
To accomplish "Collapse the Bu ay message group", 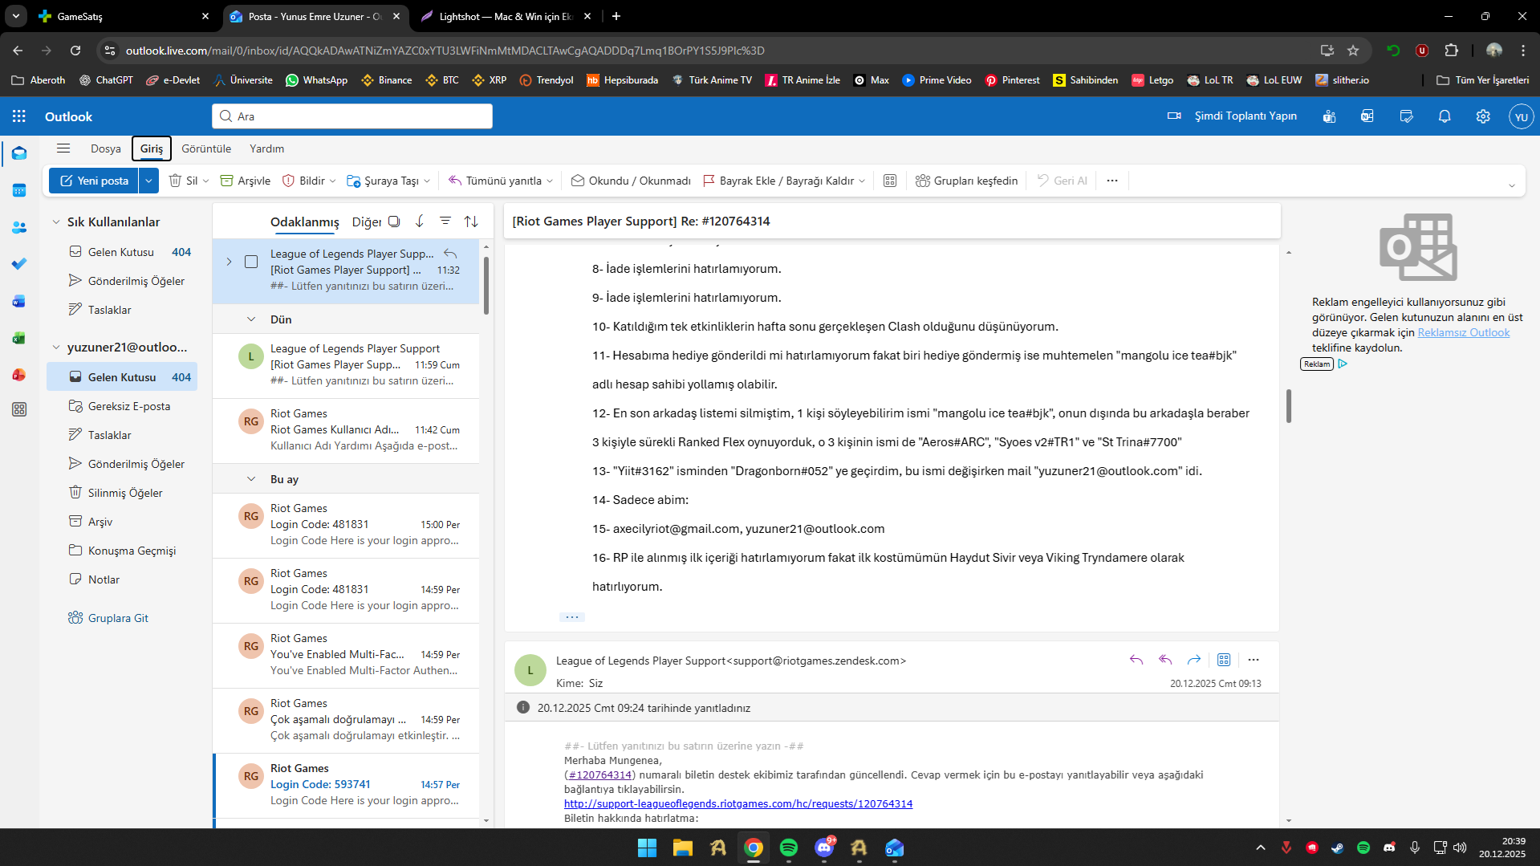I will [x=251, y=479].
